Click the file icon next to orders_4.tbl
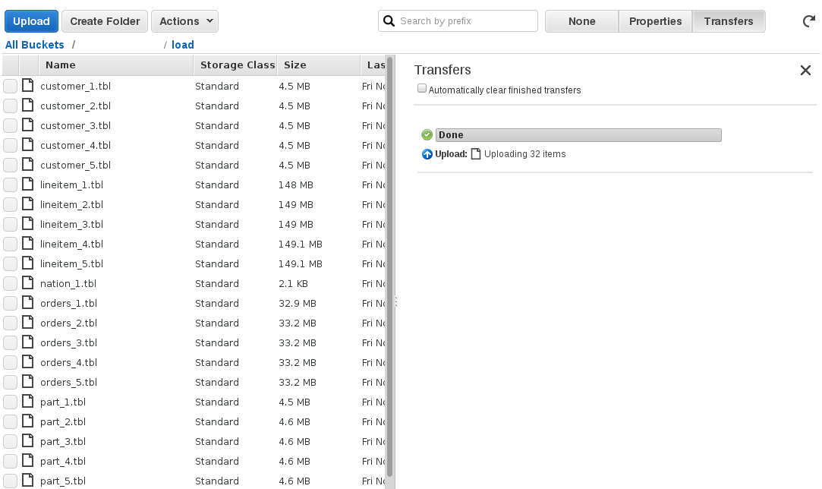The image size is (822, 489). tap(28, 362)
